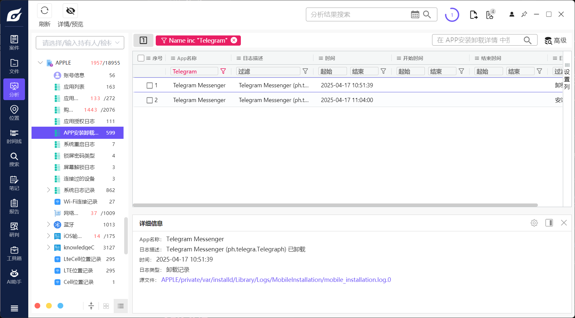Click the 时间 column filter funnel

383,71
